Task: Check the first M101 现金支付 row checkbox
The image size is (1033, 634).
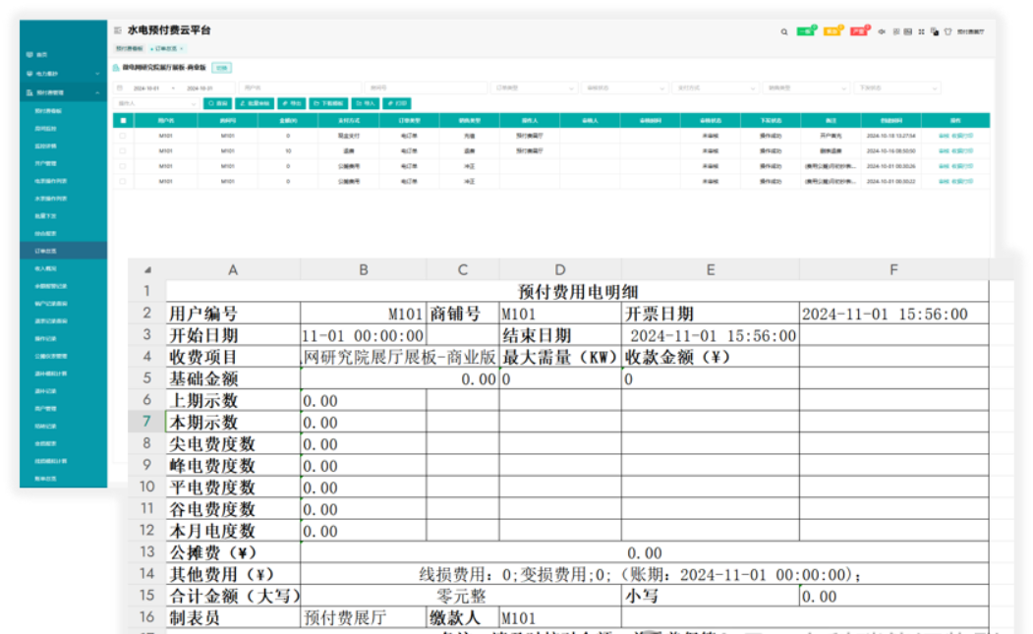Action: [123, 137]
